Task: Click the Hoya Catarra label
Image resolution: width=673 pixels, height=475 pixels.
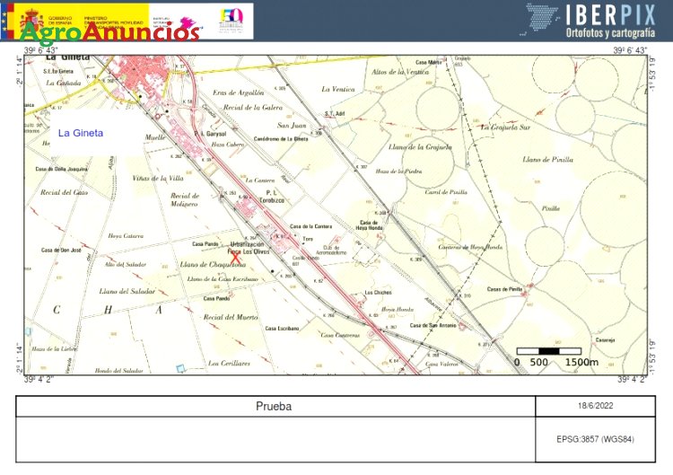Action: (x=126, y=236)
